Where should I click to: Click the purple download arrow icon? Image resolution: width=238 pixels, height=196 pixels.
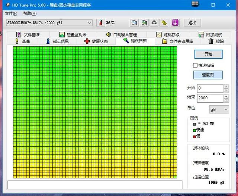tap(175, 23)
